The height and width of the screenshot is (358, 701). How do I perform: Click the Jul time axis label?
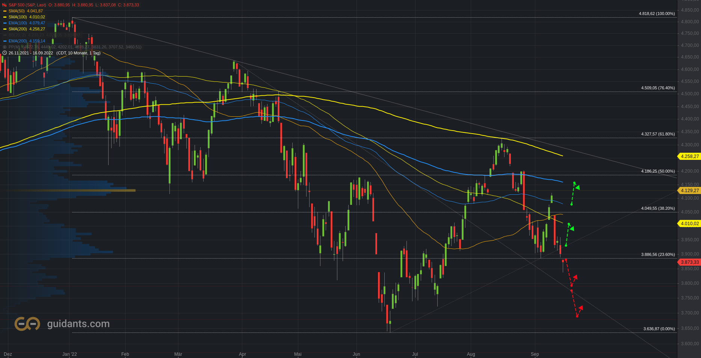click(x=415, y=354)
